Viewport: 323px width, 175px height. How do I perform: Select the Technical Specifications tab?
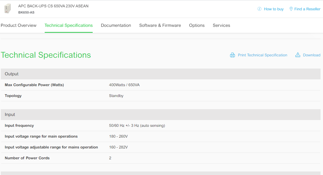[69, 25]
